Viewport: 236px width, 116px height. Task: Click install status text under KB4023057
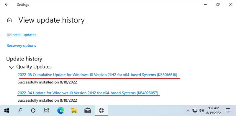(47, 100)
